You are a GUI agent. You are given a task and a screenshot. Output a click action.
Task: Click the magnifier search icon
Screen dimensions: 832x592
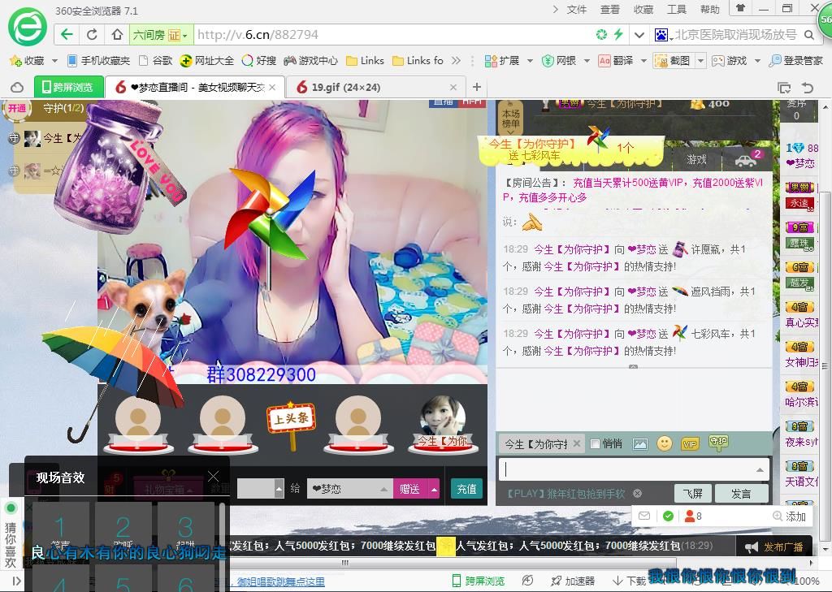[809, 35]
